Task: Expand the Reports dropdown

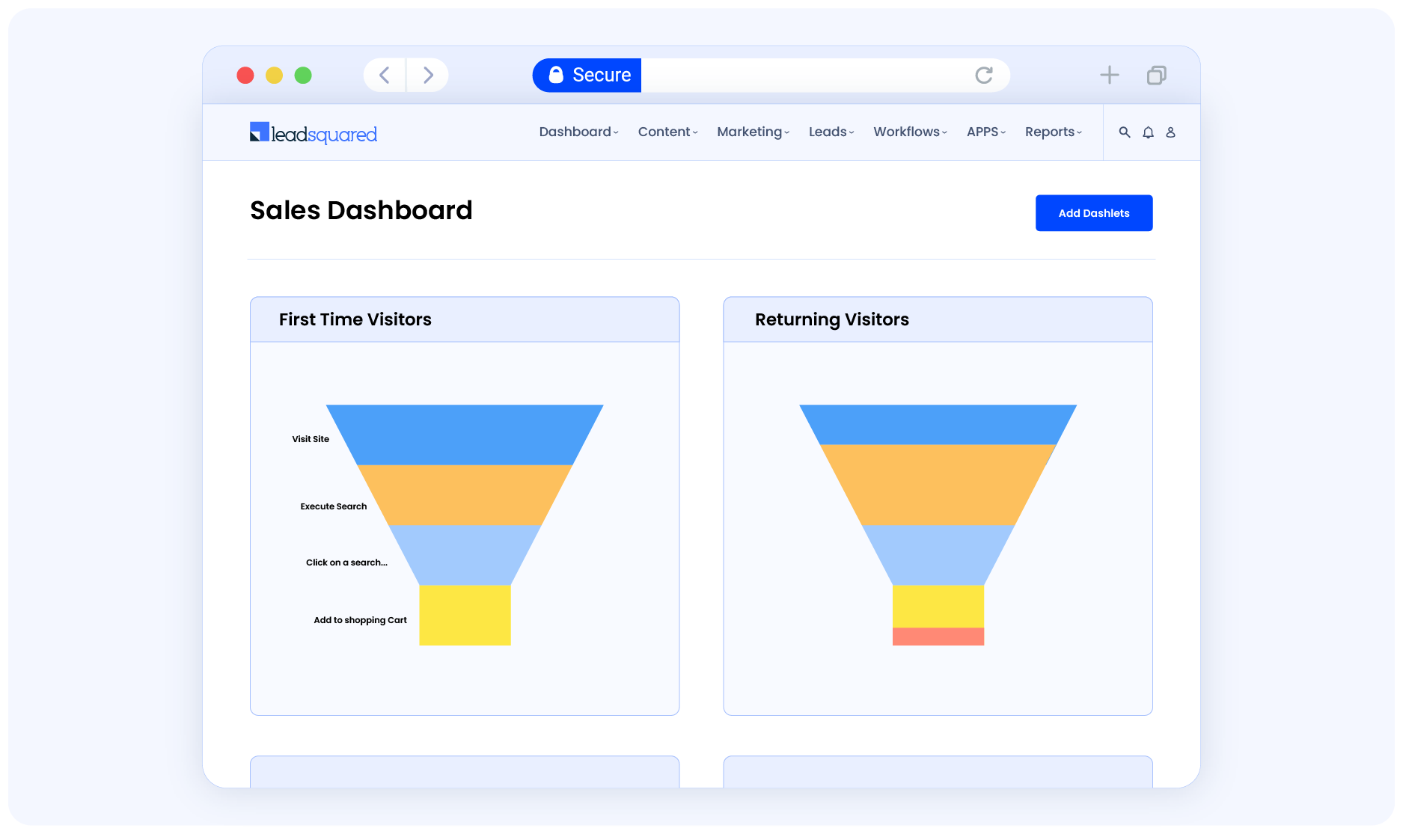Action: [1052, 132]
